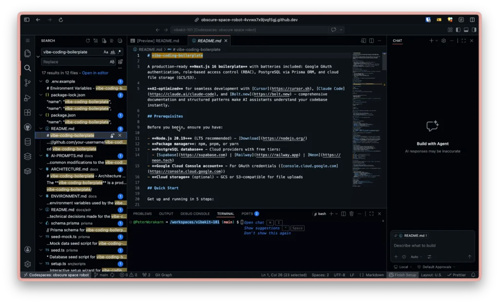Open the GitHub view in activity bar

point(28,127)
